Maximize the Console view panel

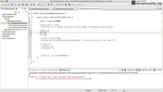[160, 70]
